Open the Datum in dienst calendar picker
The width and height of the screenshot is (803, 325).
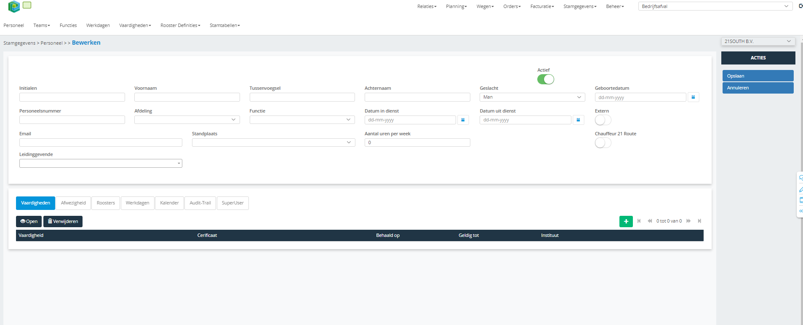pos(463,120)
